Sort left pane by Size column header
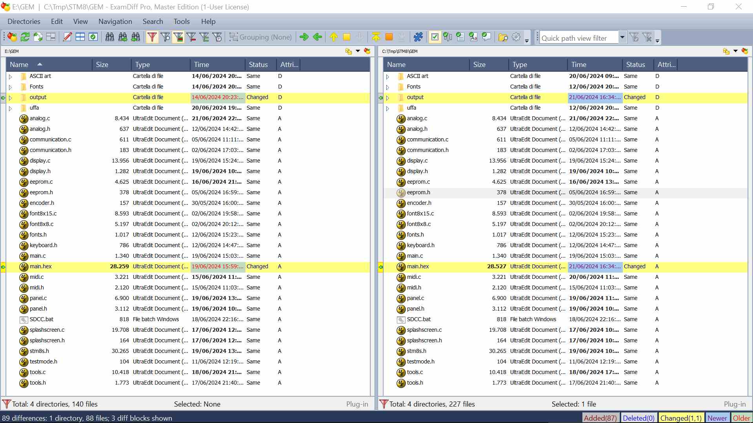Image resolution: width=753 pixels, height=423 pixels. click(112, 65)
